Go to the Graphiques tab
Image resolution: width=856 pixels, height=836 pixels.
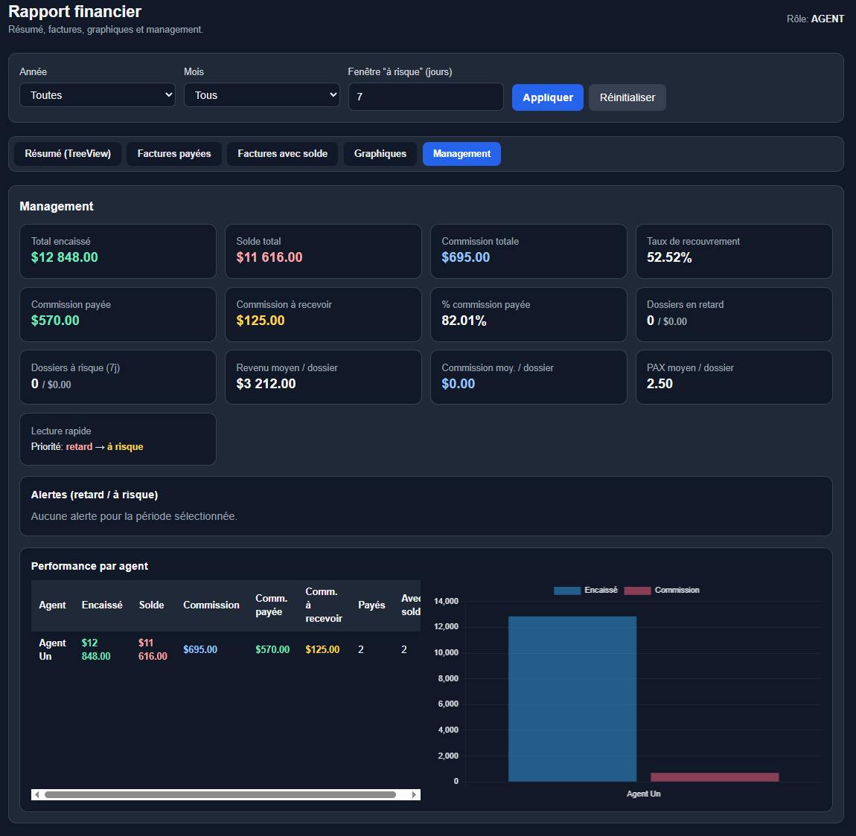coord(380,154)
